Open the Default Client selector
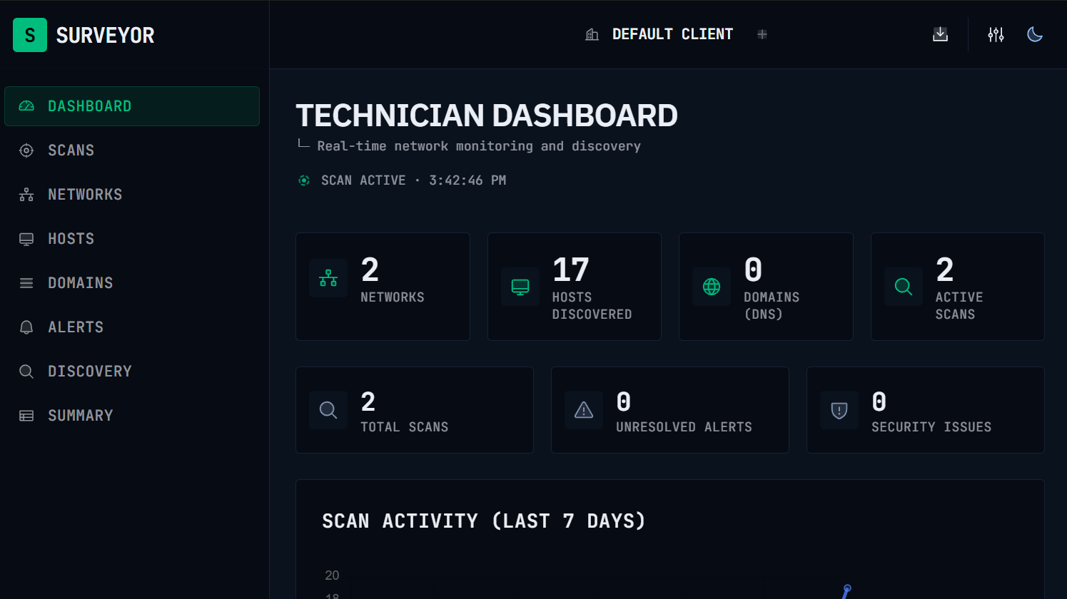The width and height of the screenshot is (1067, 599). (x=672, y=34)
